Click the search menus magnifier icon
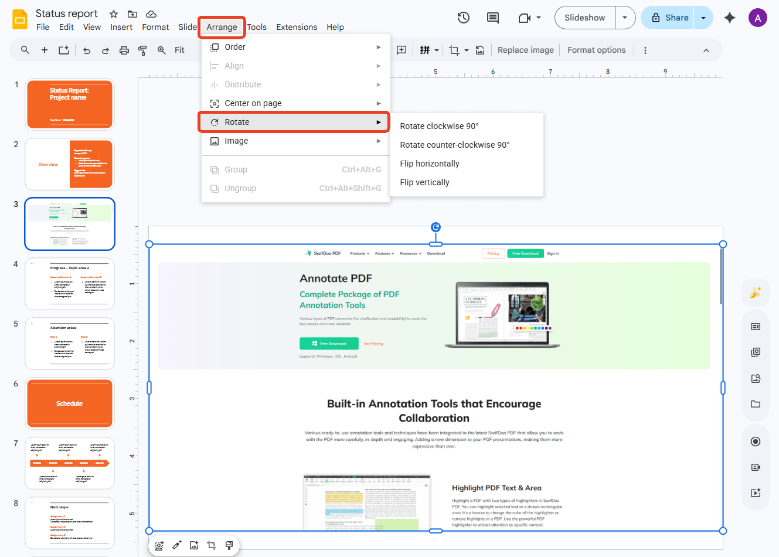Screen dimensions: 779x557 coord(25,50)
